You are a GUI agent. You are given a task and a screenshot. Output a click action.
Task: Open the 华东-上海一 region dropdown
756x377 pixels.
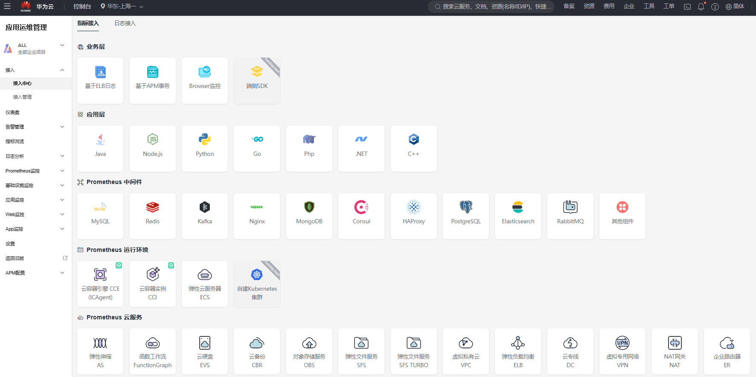pyautogui.click(x=122, y=6)
